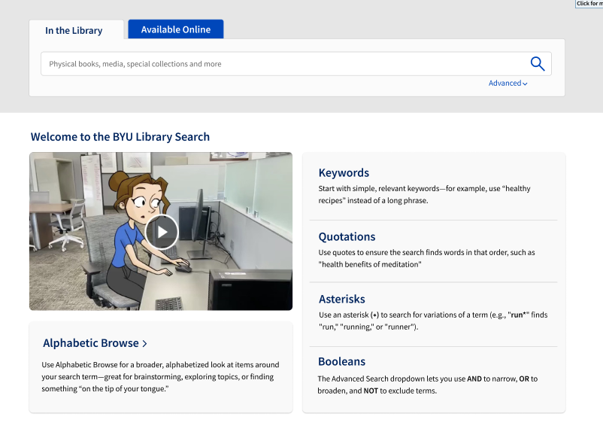Image resolution: width=603 pixels, height=435 pixels.
Task: Click the magnifying glass search icon
Action: pos(537,64)
